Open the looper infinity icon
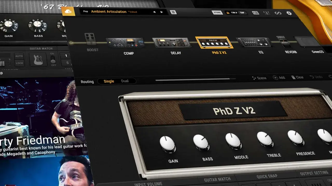 point(278,13)
